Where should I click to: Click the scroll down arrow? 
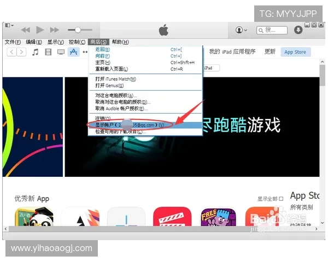click(x=323, y=223)
